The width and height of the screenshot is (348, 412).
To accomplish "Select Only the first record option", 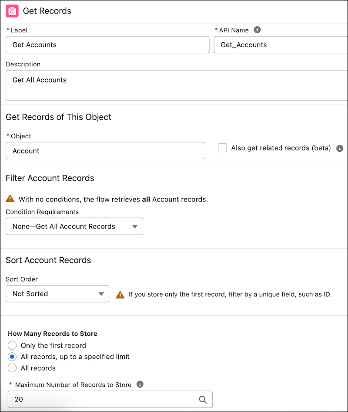I will pyautogui.click(x=12, y=345).
